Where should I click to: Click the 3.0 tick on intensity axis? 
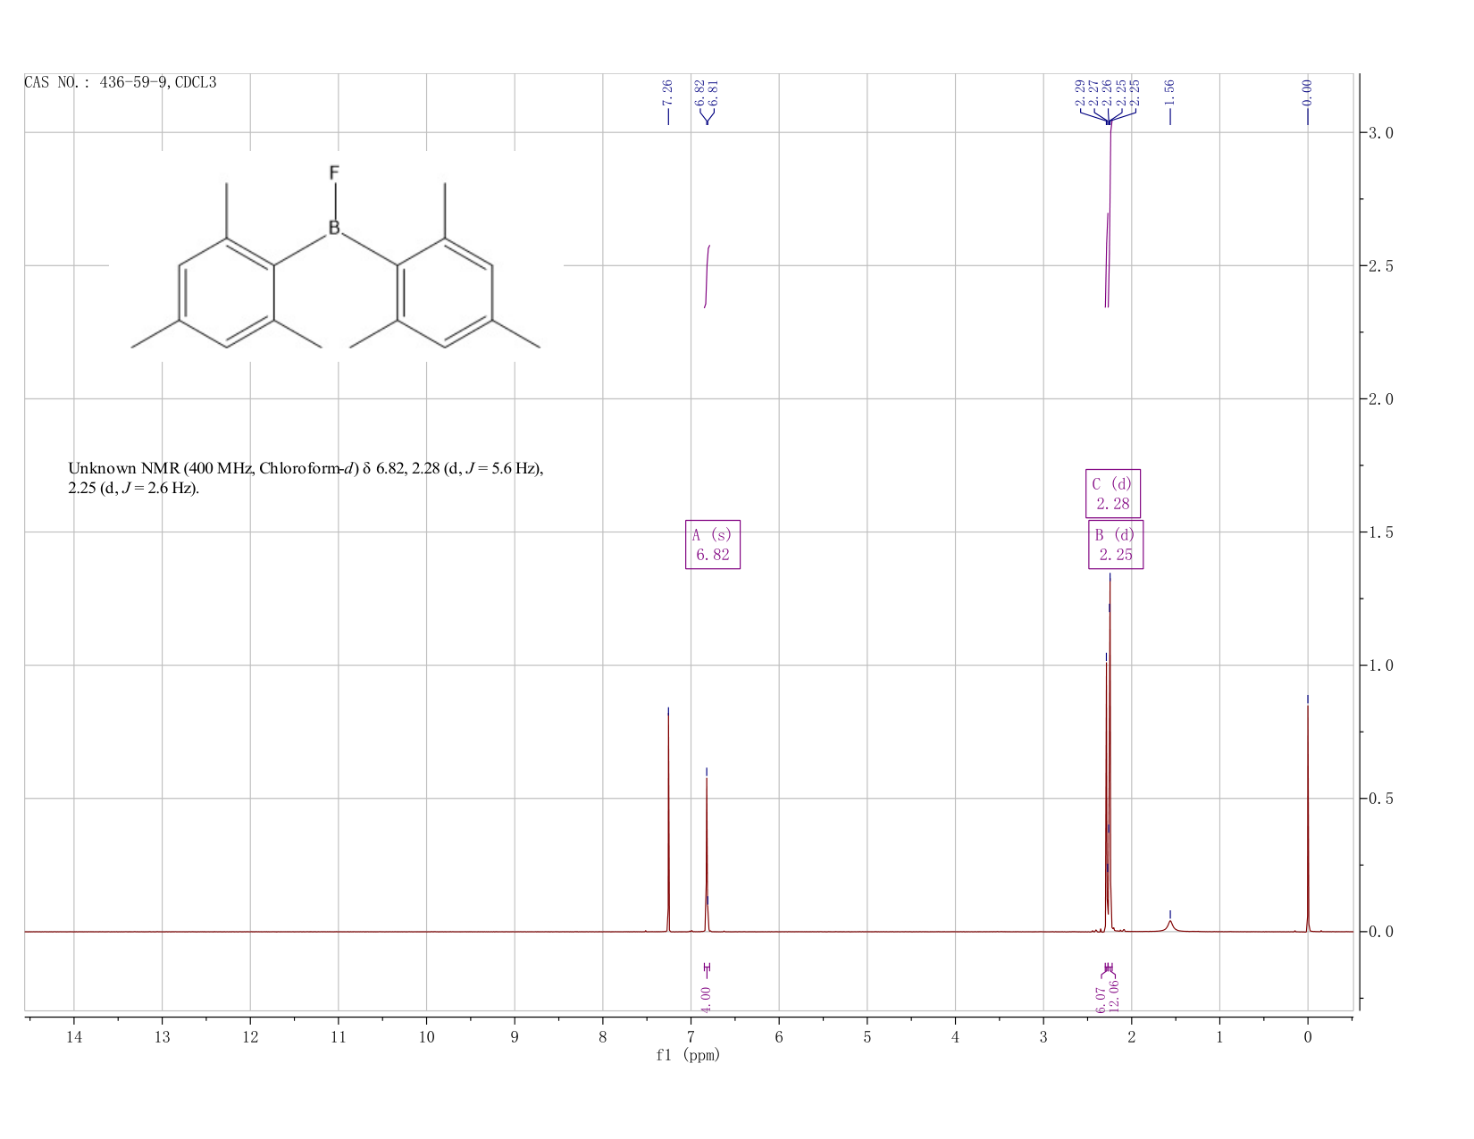click(1381, 133)
